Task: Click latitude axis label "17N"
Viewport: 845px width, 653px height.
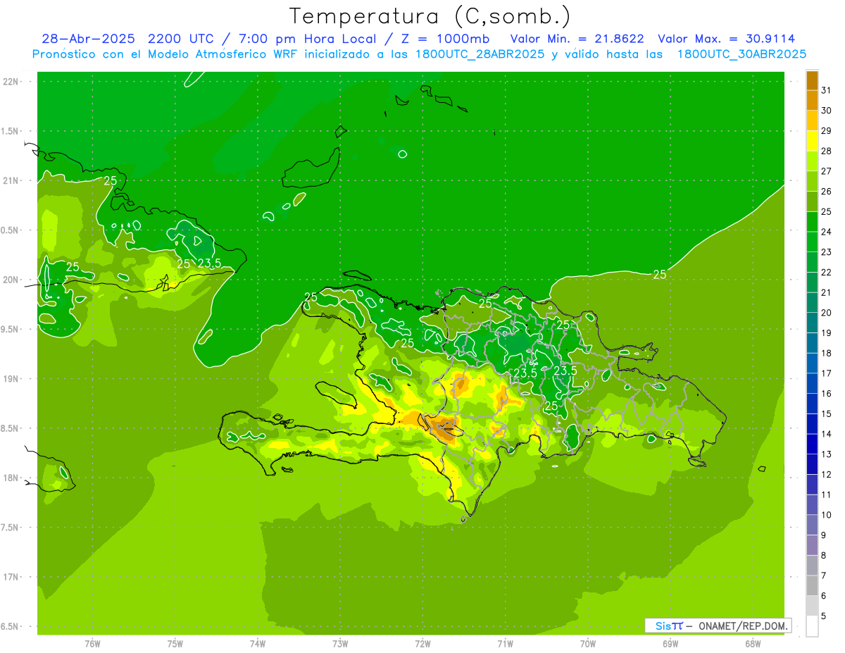Action: tap(11, 577)
